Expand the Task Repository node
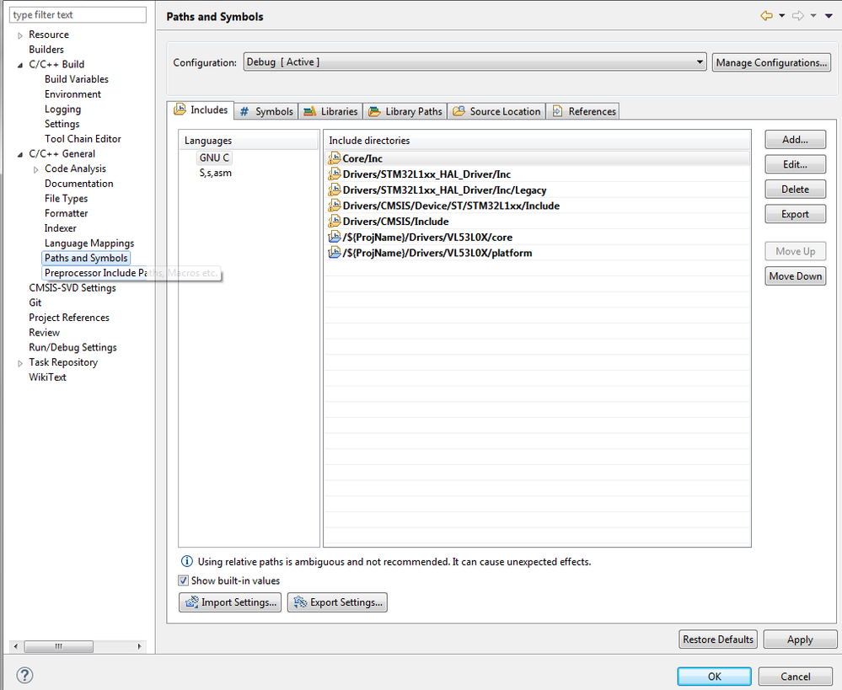 [x=20, y=363]
